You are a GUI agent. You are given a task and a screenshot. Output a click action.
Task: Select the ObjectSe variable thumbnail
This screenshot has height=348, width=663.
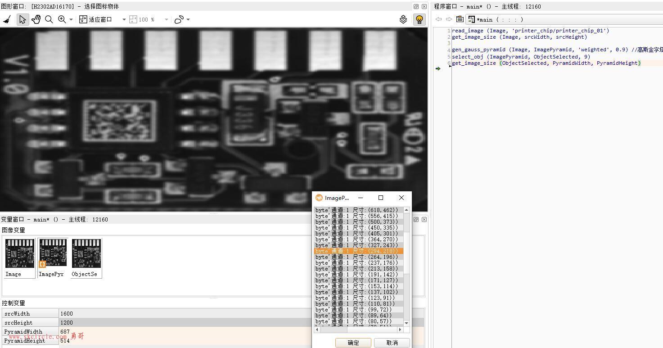(x=86, y=258)
